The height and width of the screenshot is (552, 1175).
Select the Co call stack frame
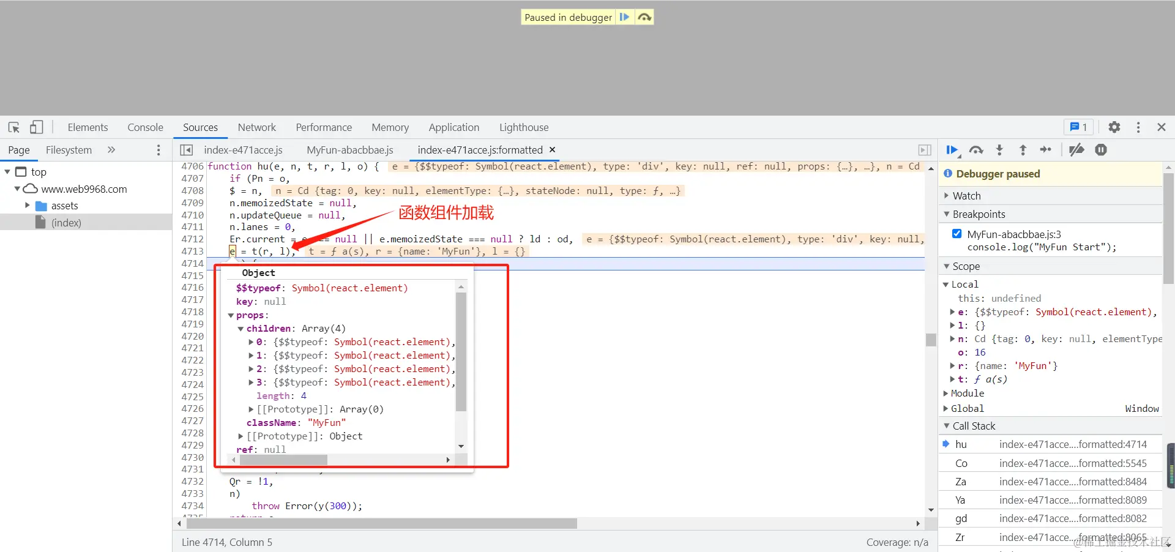click(1050, 463)
